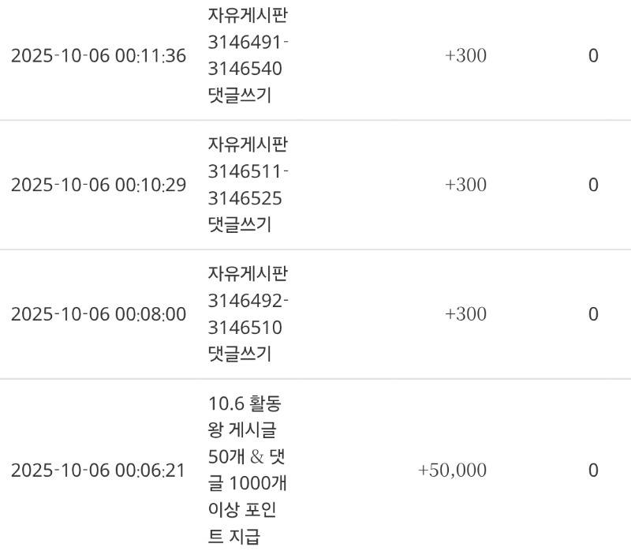Viewport: 631px width, 555px height.
Task: Select +300 in the 00:11:36 row
Action: [x=465, y=56]
